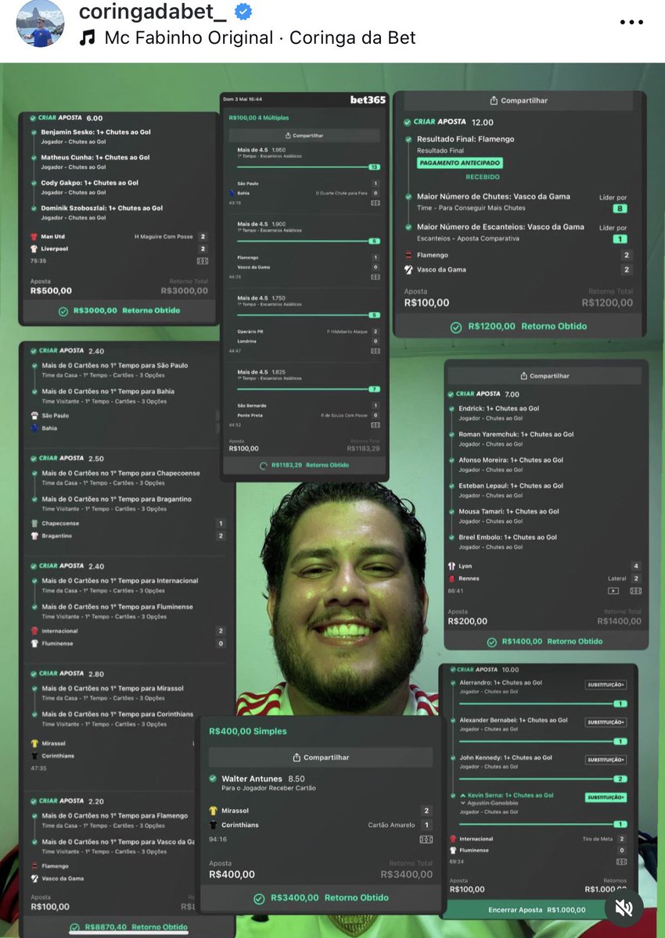The width and height of the screenshot is (665, 938).
Task: Open SUBSTITUIÇÃO+ for John Kennedy
Action: (x=606, y=760)
